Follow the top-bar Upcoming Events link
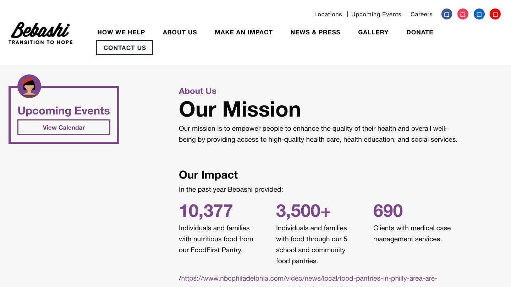 pyautogui.click(x=376, y=15)
